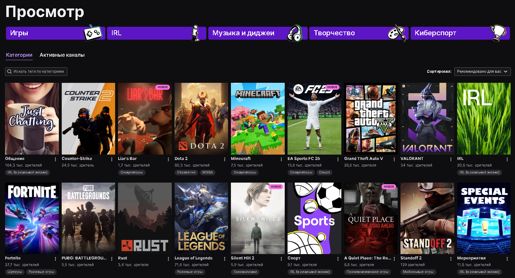The image size is (515, 278).
Task: Expand the Рекомендовано для вас sort dropdown
Action: [482, 71]
